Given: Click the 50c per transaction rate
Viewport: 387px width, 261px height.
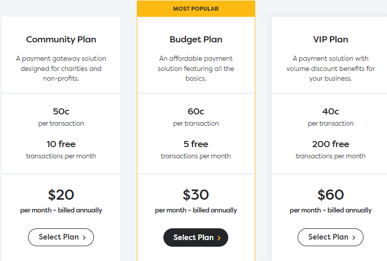Looking at the screenshot, I should tap(61, 111).
